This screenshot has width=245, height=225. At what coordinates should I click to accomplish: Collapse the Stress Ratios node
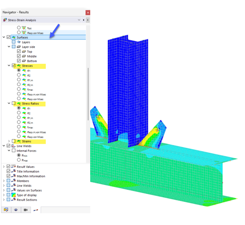coord(9,103)
